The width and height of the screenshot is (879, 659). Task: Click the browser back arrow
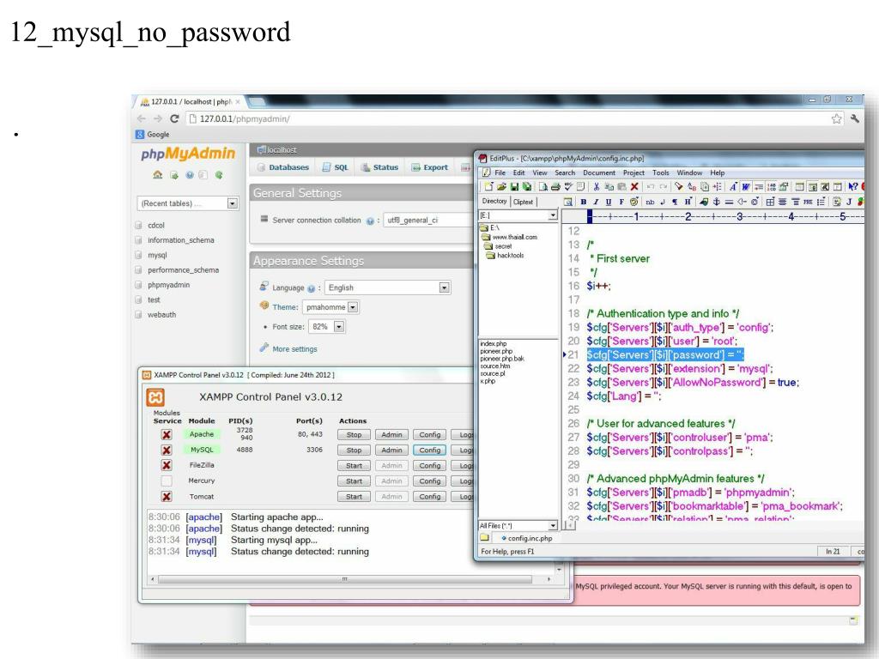click(142, 118)
